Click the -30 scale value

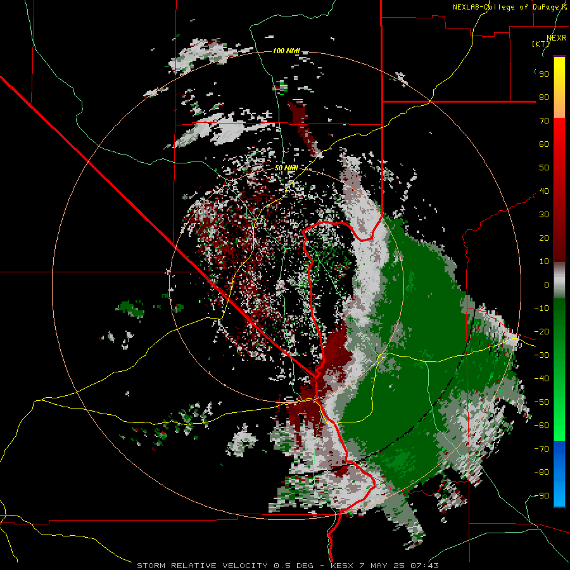click(x=541, y=355)
